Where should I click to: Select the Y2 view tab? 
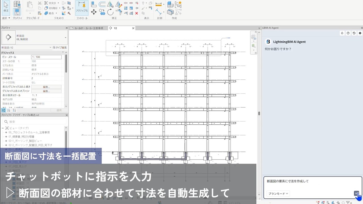(x=115, y=28)
